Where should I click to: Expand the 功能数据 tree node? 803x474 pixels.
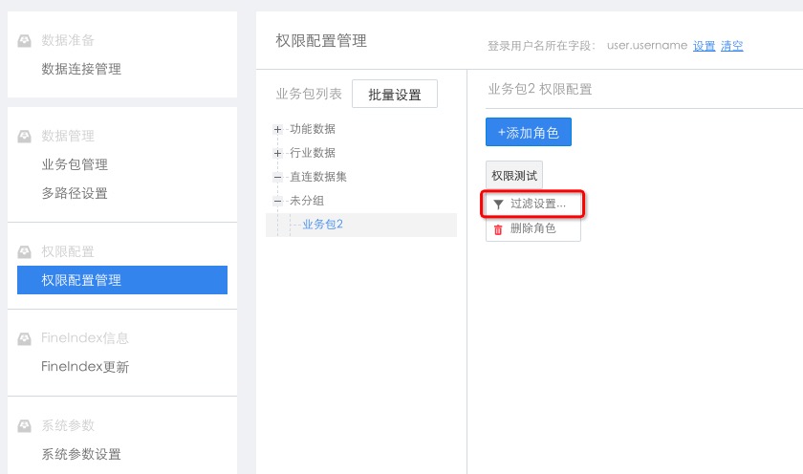[x=278, y=129]
